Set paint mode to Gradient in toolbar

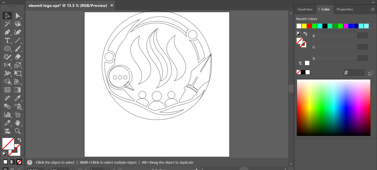(12, 162)
